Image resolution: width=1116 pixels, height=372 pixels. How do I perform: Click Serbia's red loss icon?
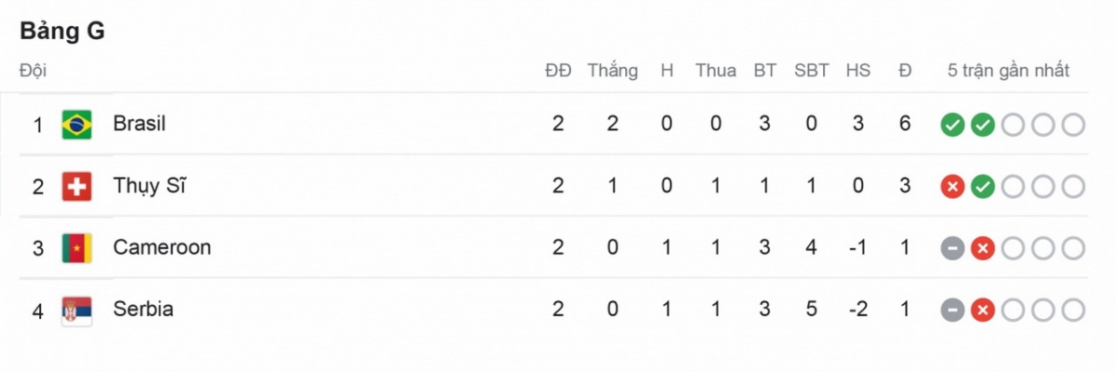pyautogui.click(x=982, y=310)
